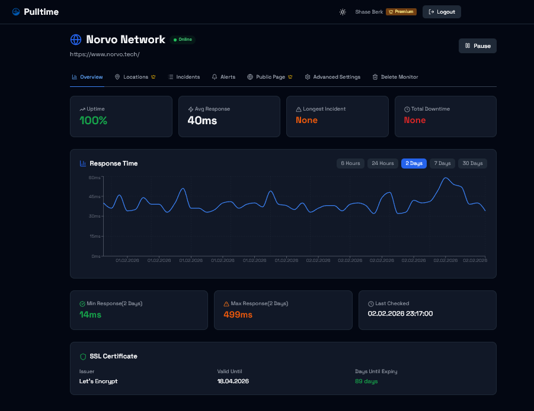Log out using the Logout button
534x411 pixels.
442,12
